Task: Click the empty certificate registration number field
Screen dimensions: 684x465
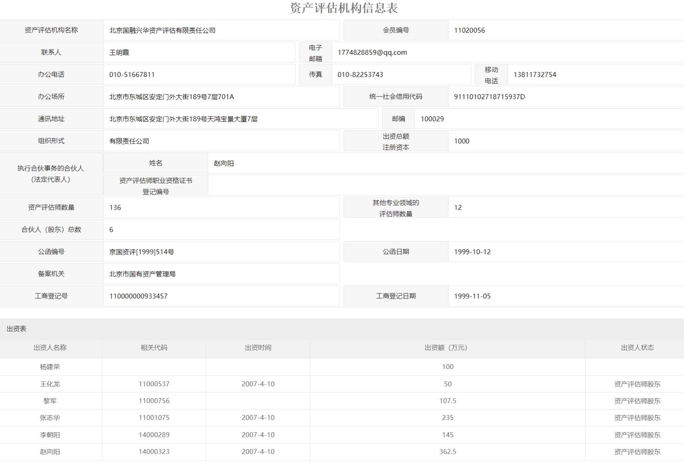Action: click(446, 185)
